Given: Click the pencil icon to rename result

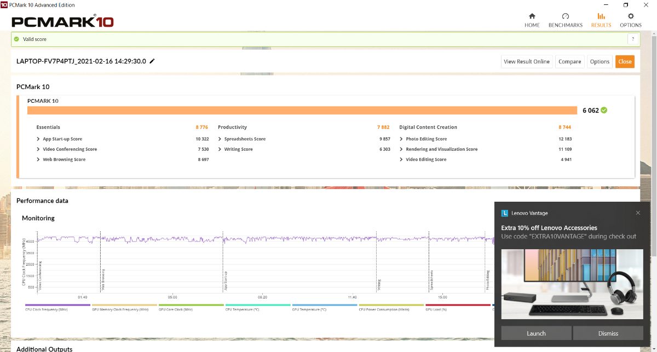Looking at the screenshot, I should tap(152, 61).
